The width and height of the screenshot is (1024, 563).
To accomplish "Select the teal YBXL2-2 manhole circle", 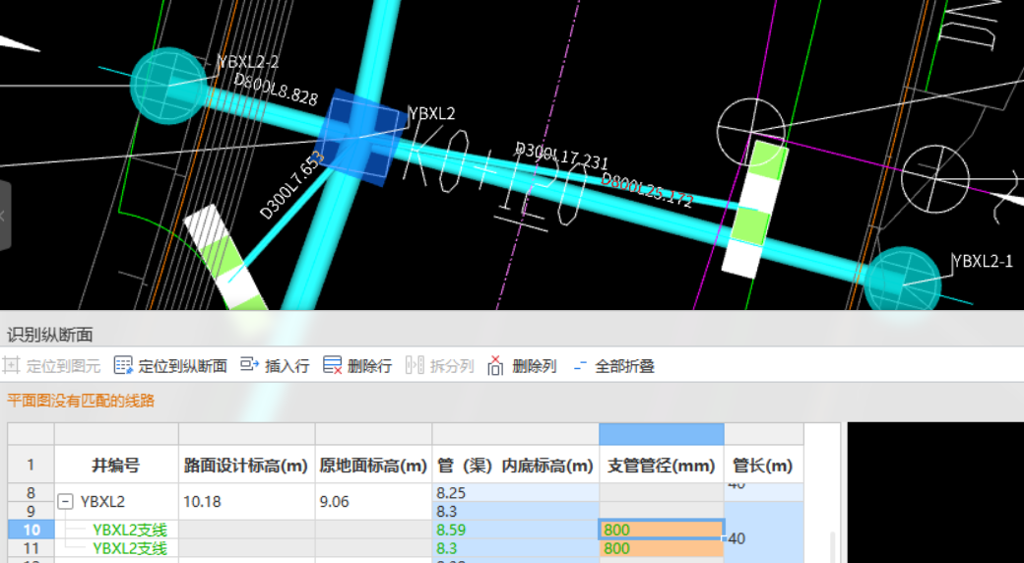I will click(x=168, y=85).
